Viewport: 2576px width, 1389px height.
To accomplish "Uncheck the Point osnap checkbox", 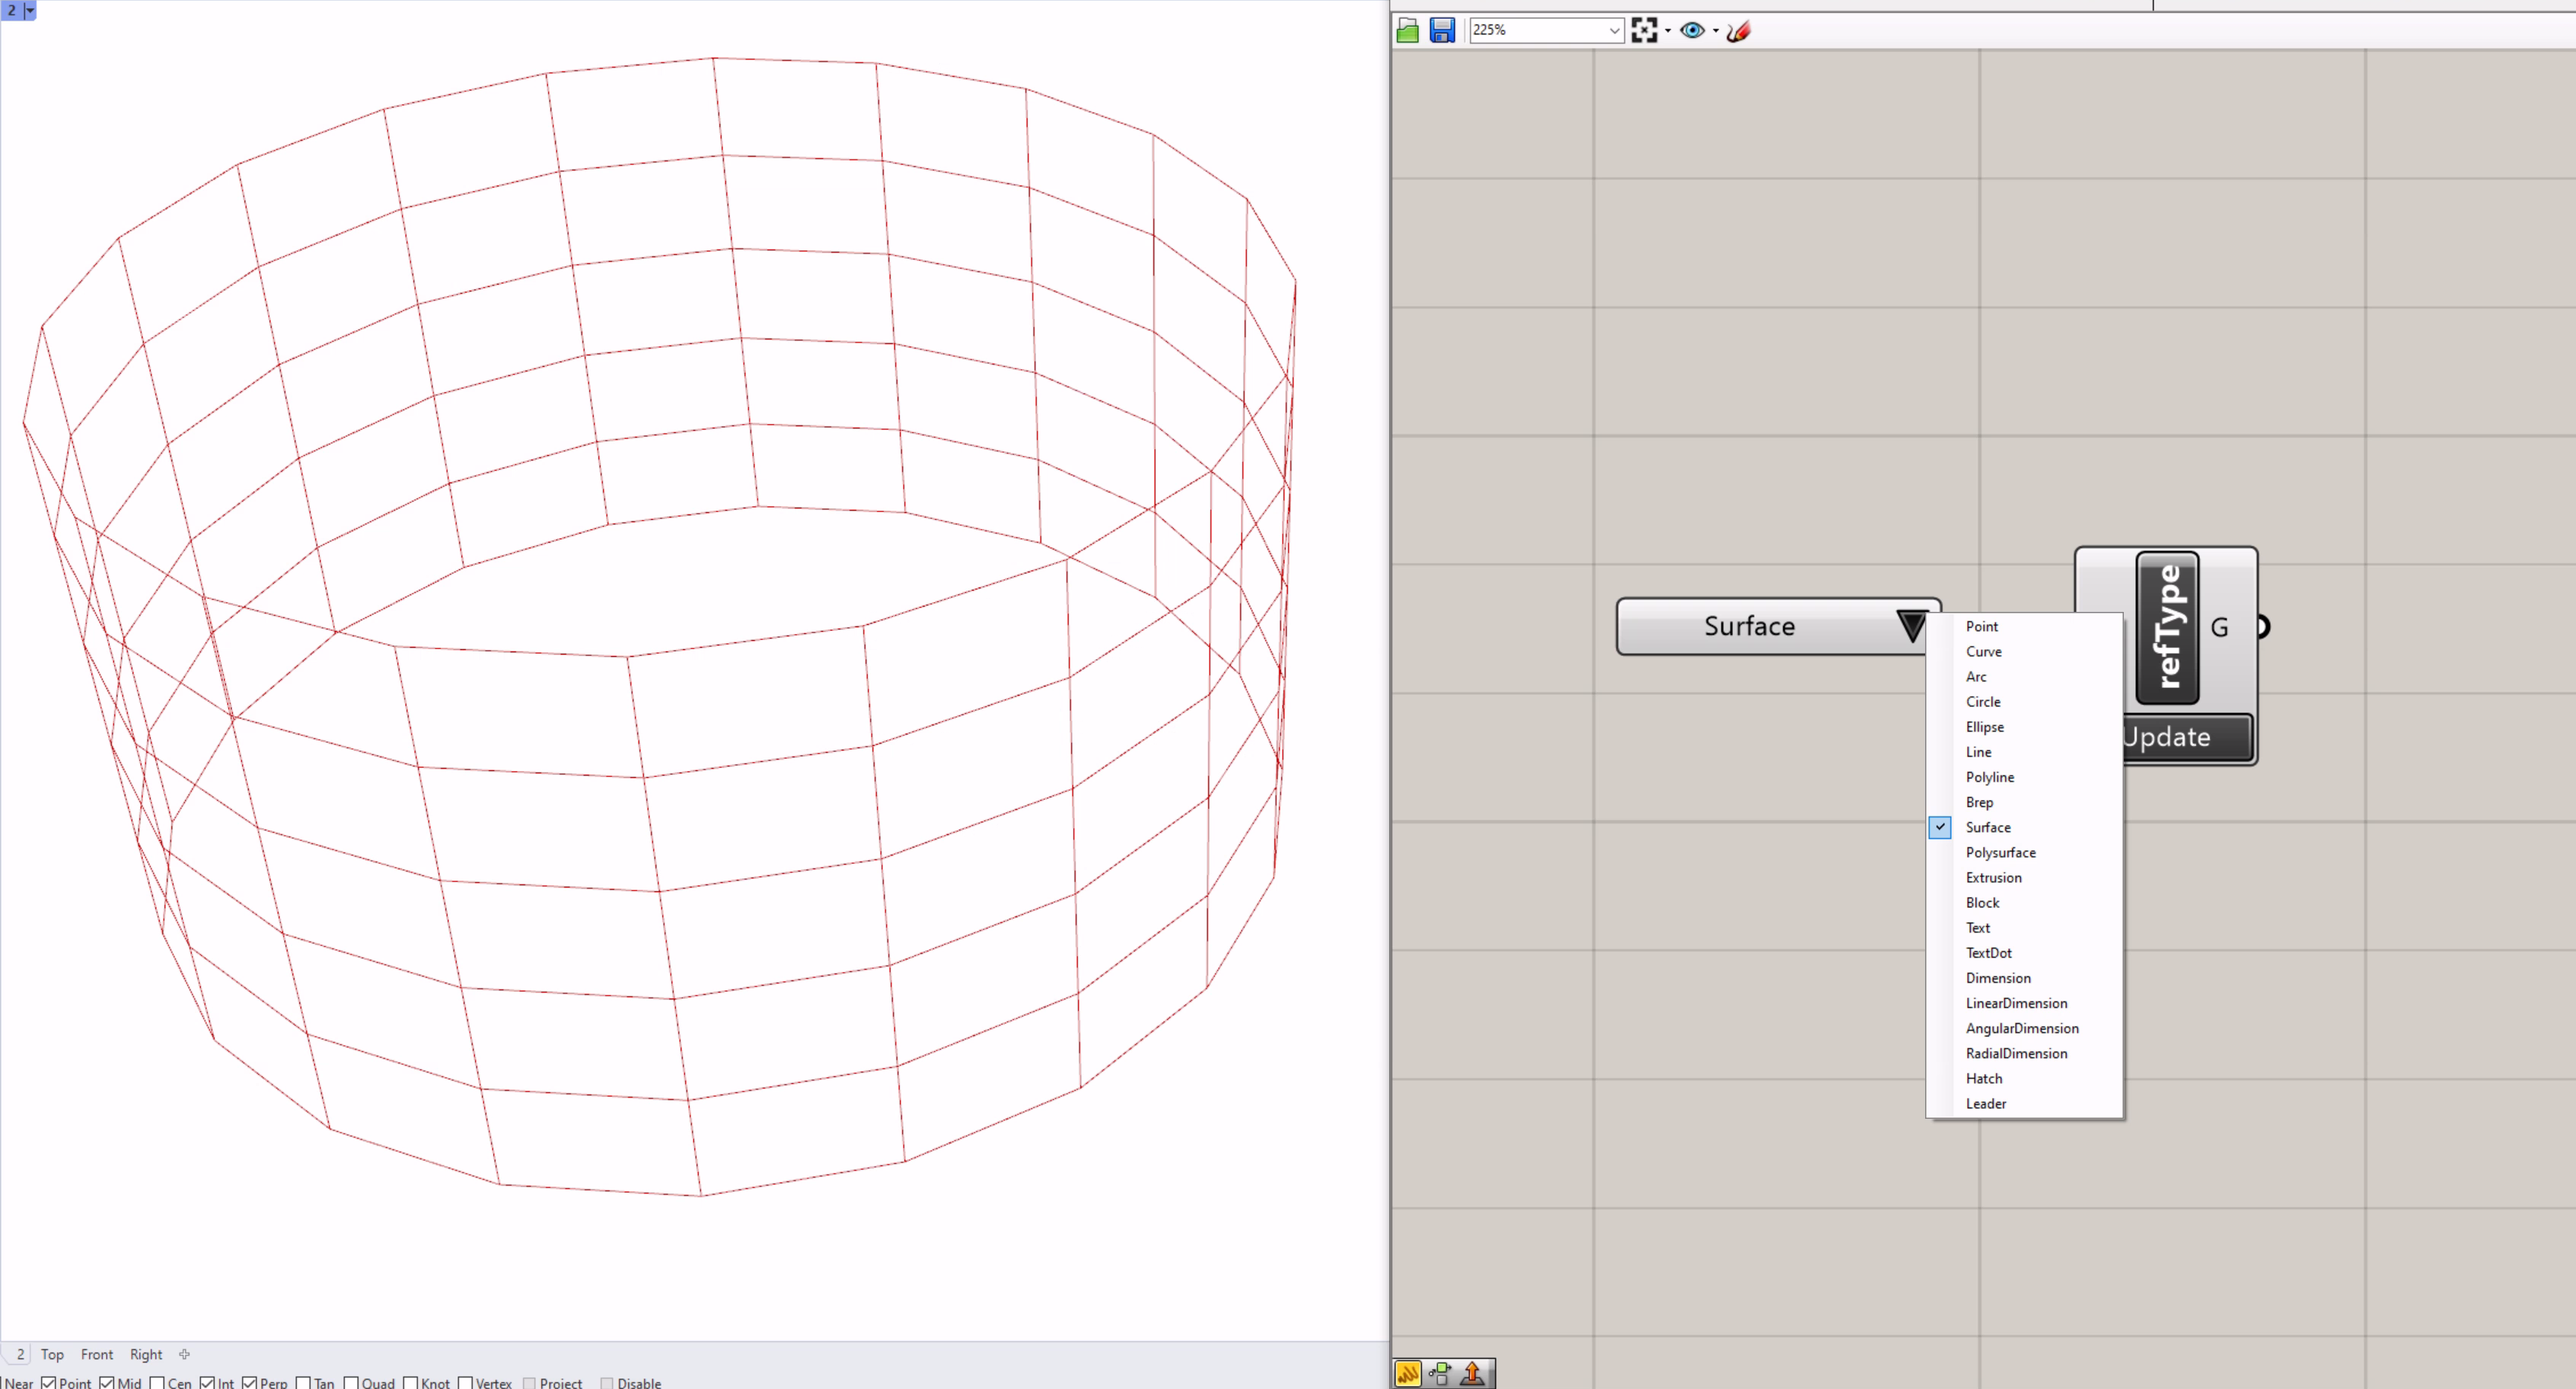I will click(48, 1383).
